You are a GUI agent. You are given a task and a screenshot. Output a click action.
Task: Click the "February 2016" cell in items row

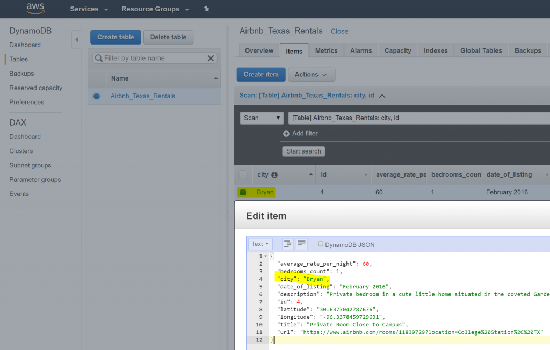tap(507, 192)
